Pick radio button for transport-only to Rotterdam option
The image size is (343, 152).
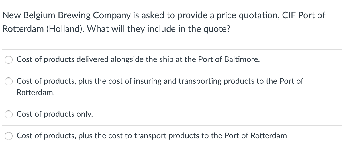click(8, 136)
